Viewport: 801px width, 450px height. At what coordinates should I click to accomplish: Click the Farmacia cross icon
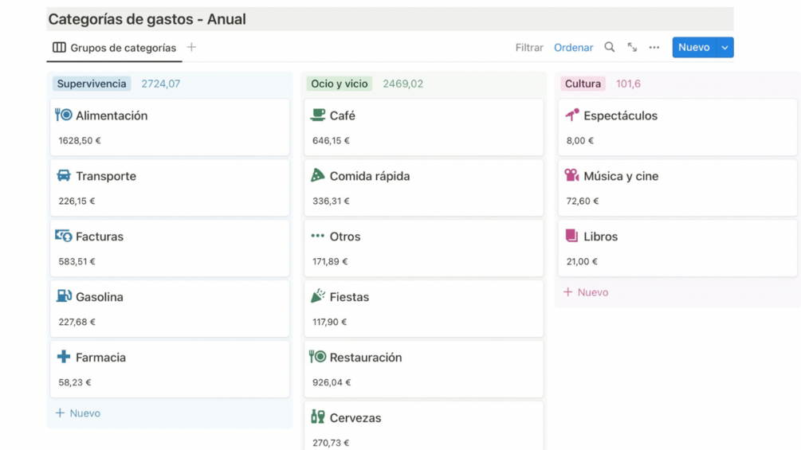(x=64, y=357)
